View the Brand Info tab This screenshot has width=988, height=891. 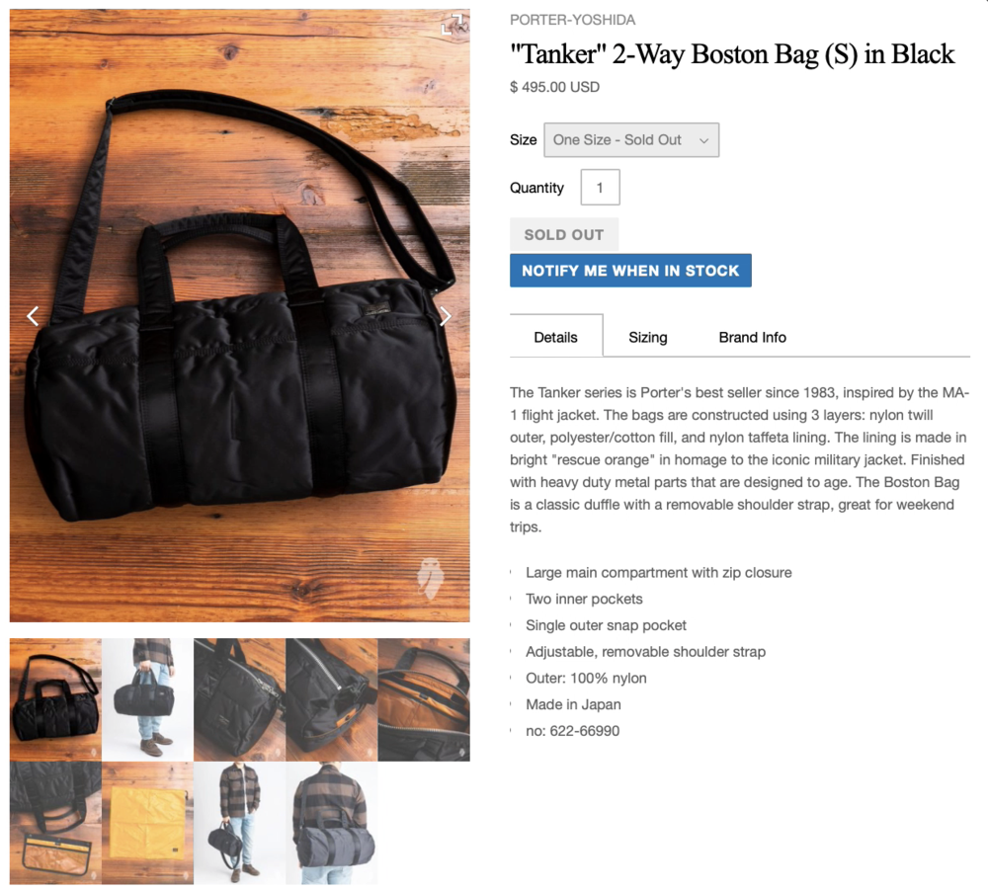[752, 337]
